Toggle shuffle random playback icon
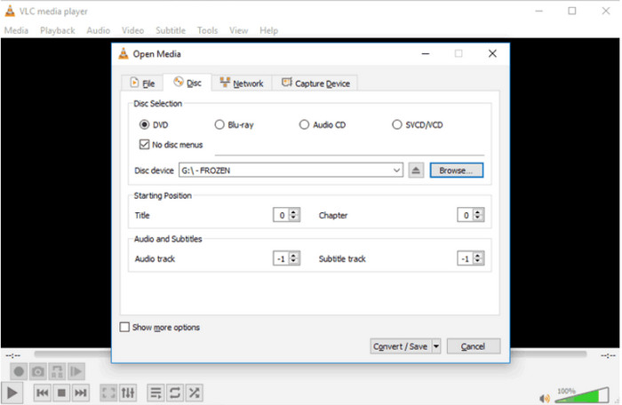 pos(195,393)
